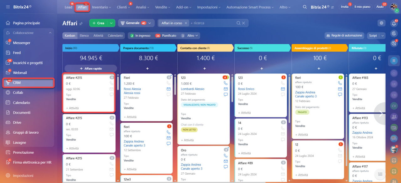The width and height of the screenshot is (401, 183).
Task: Click the email icon on the 123 Lombardi deal card
Action: pos(226,89)
